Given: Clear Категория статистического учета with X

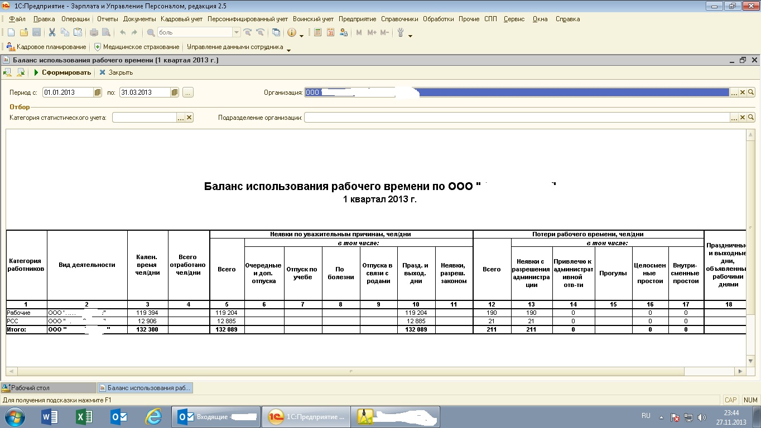Looking at the screenshot, I should click(189, 118).
